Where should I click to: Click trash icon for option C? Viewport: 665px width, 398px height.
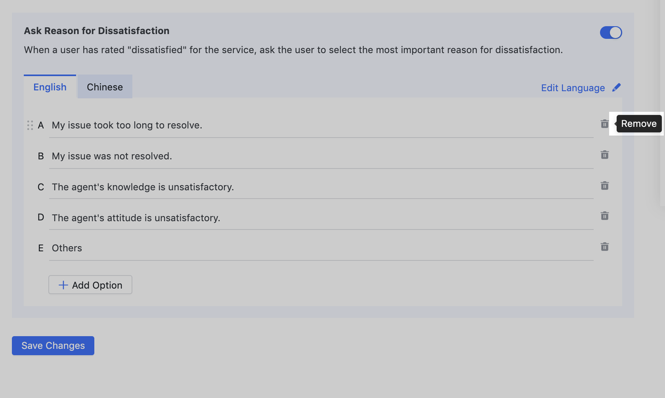(605, 185)
